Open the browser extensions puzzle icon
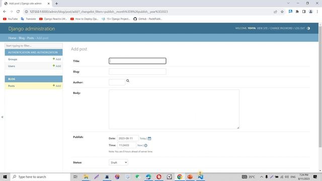The height and width of the screenshot is (181, 322). click(x=297, y=12)
